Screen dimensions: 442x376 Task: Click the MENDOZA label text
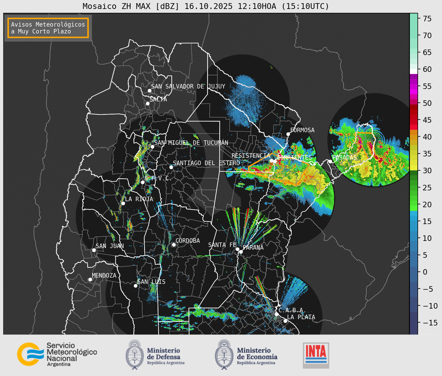104,275
